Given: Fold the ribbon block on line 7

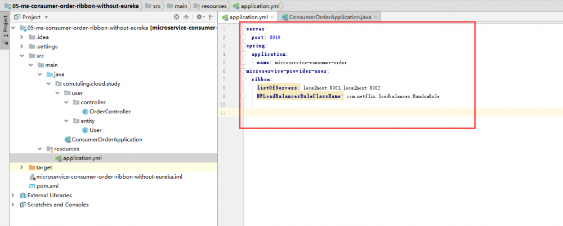Looking at the screenshot, I should click(243, 79).
